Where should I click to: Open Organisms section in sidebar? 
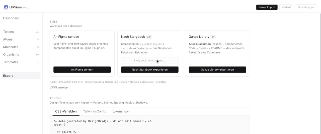[21, 54]
